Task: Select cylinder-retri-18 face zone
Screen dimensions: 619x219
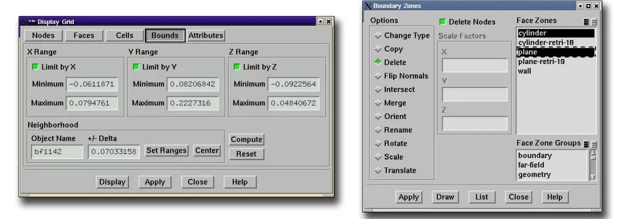Action: point(556,42)
